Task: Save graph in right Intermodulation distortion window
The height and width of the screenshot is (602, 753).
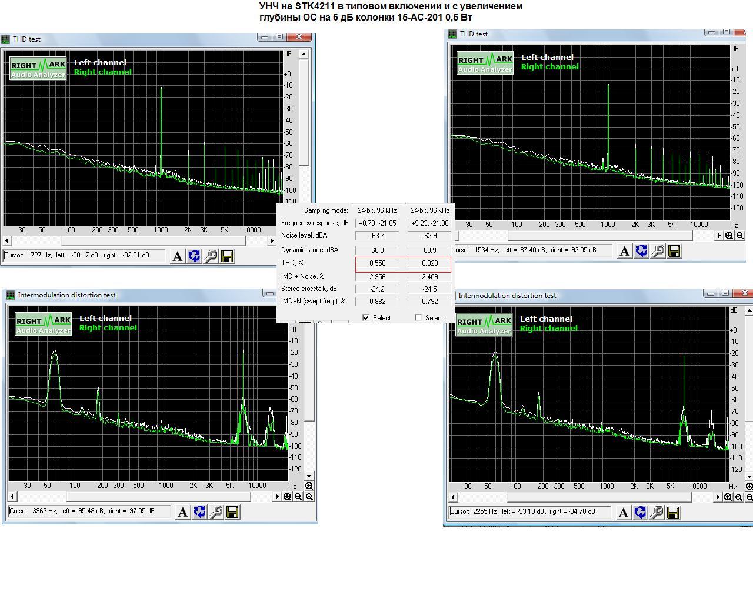Action: point(673,513)
